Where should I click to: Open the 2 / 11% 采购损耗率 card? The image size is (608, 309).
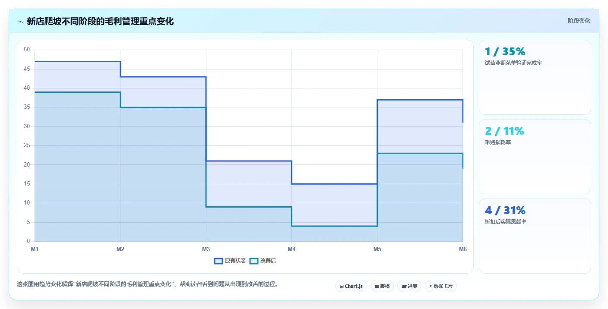click(535, 157)
